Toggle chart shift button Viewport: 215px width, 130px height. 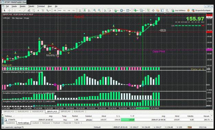[x=110, y=10]
